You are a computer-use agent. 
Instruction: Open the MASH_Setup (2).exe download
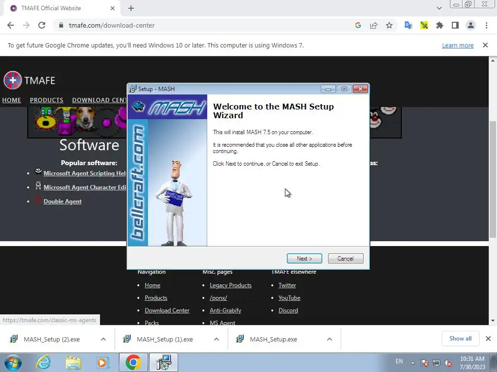coord(50,339)
